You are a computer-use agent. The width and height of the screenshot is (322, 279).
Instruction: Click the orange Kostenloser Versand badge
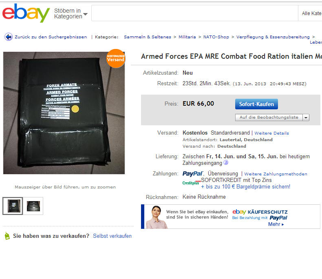tap(116, 58)
